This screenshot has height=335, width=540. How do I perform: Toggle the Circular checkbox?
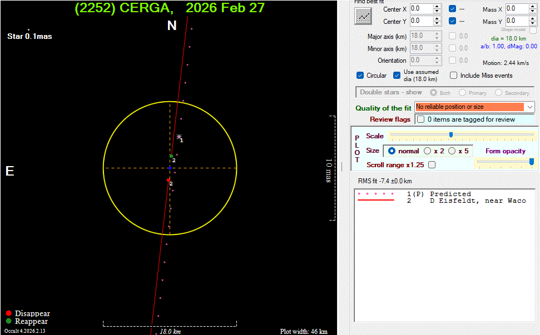tap(360, 76)
